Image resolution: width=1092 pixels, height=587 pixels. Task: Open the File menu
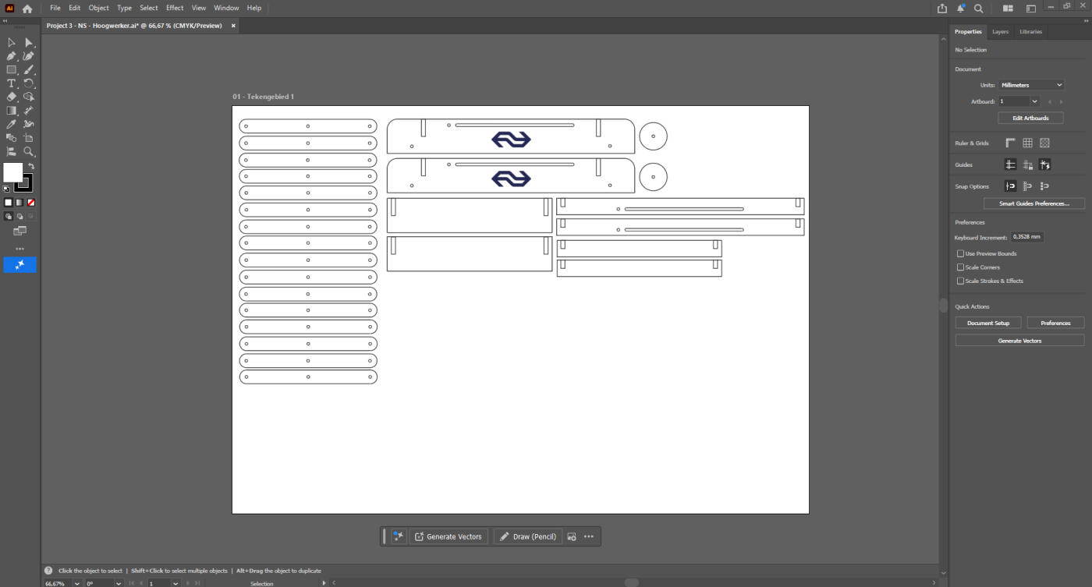coord(55,8)
